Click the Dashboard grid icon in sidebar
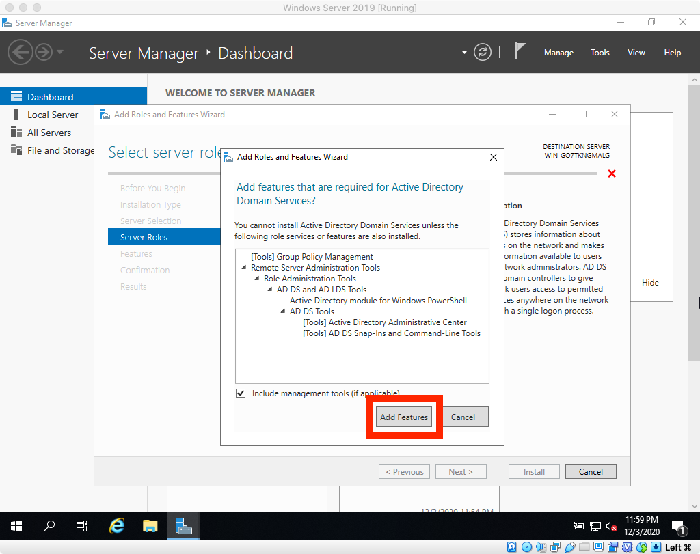Image resolution: width=700 pixels, height=554 pixels. (x=16, y=96)
